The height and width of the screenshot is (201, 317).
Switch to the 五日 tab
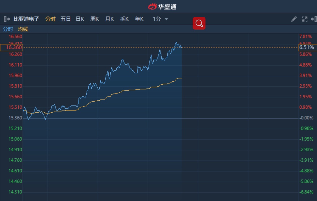[x=65, y=19]
